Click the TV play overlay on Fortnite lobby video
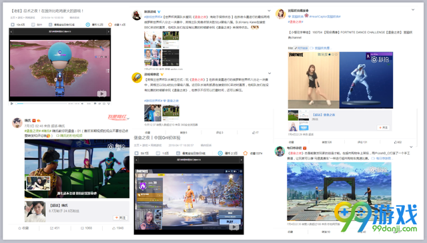 pyautogui.click(x=234, y=226)
